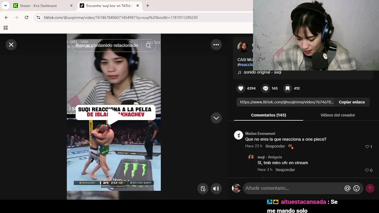
Task: Click the video share URL text
Action: coord(287,102)
